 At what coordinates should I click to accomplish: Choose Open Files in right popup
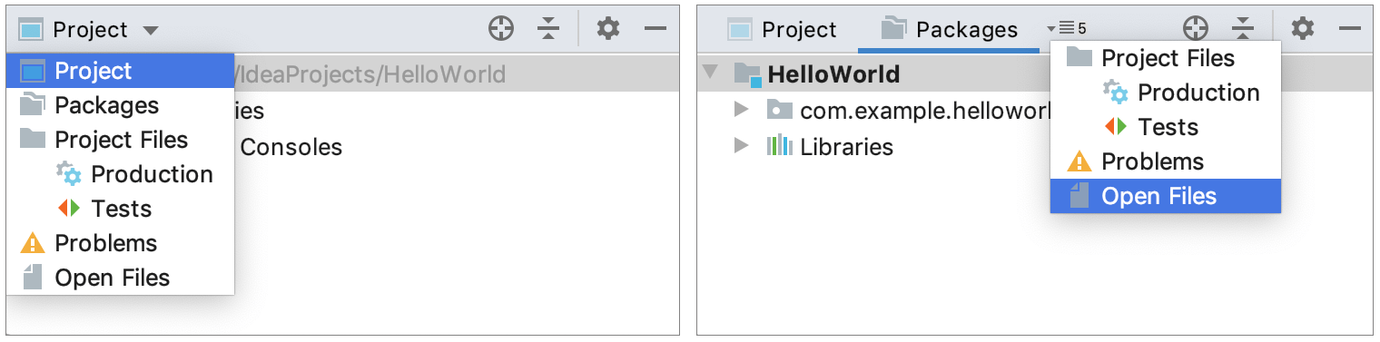point(1166,196)
